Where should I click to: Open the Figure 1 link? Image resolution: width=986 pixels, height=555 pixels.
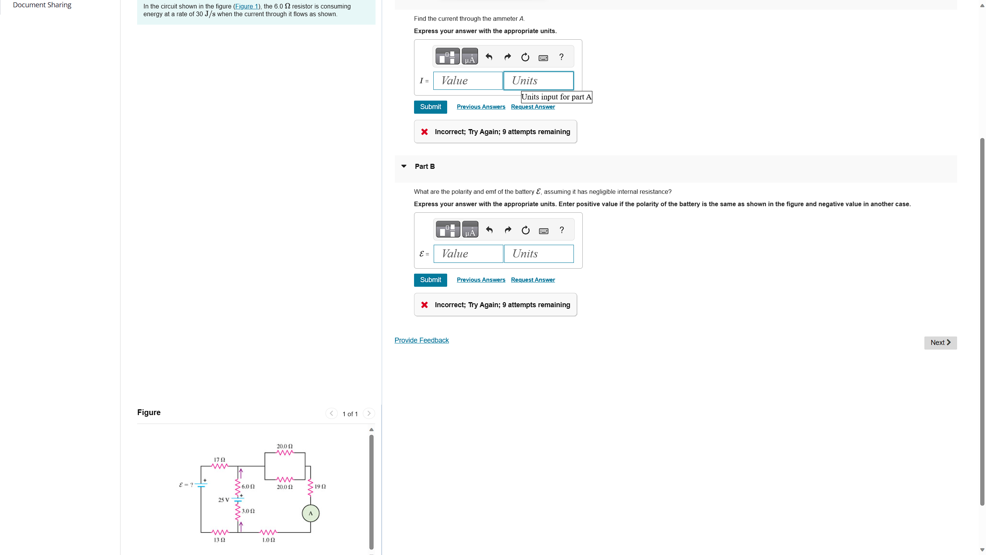(x=246, y=6)
